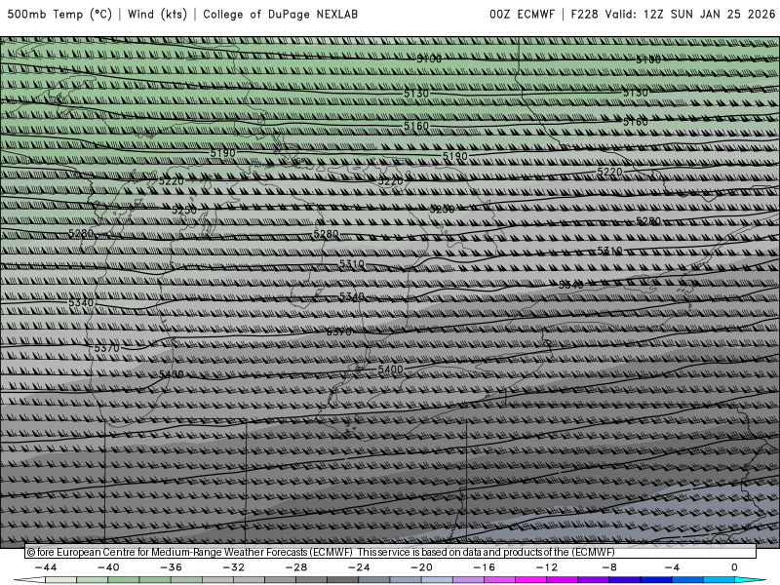The width and height of the screenshot is (780, 585).
Task: Select the -20 legend value
Action: [422, 567]
